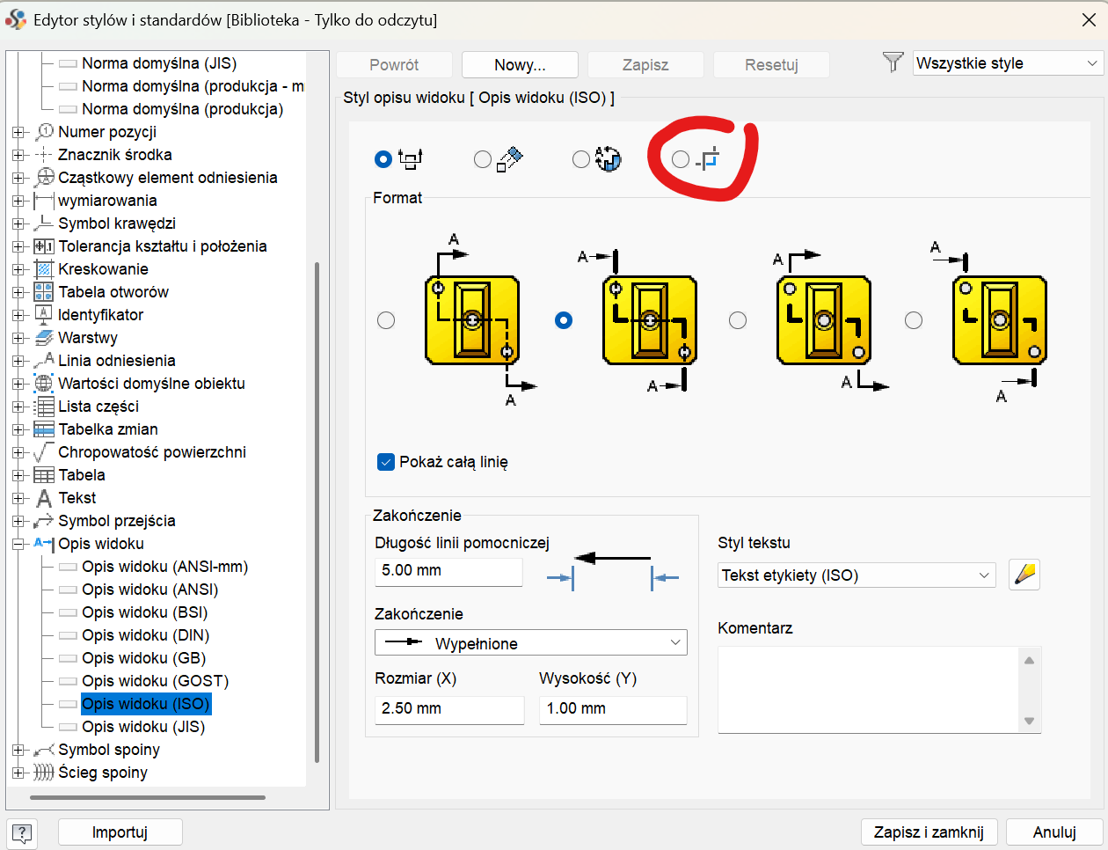Click the Cząstkowy element odniesienia icon
1108x850 pixels.
(x=44, y=178)
